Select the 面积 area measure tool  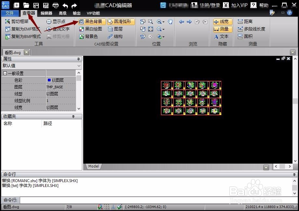click(245, 36)
